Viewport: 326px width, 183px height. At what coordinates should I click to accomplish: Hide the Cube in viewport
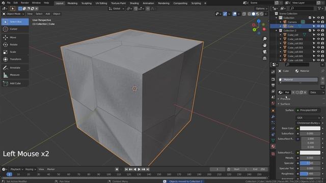318,26
